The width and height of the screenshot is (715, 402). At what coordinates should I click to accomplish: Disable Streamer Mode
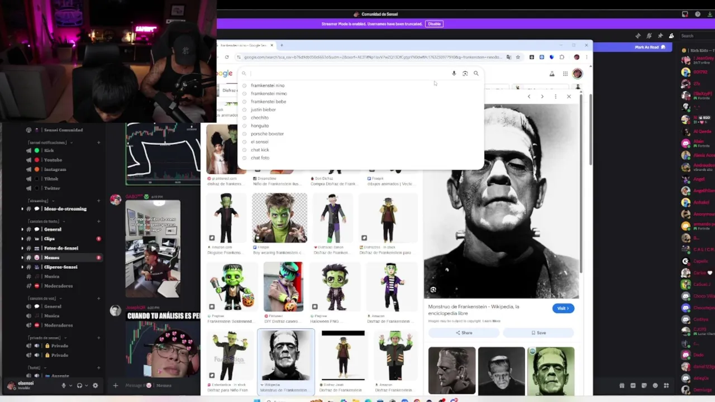coord(434,24)
